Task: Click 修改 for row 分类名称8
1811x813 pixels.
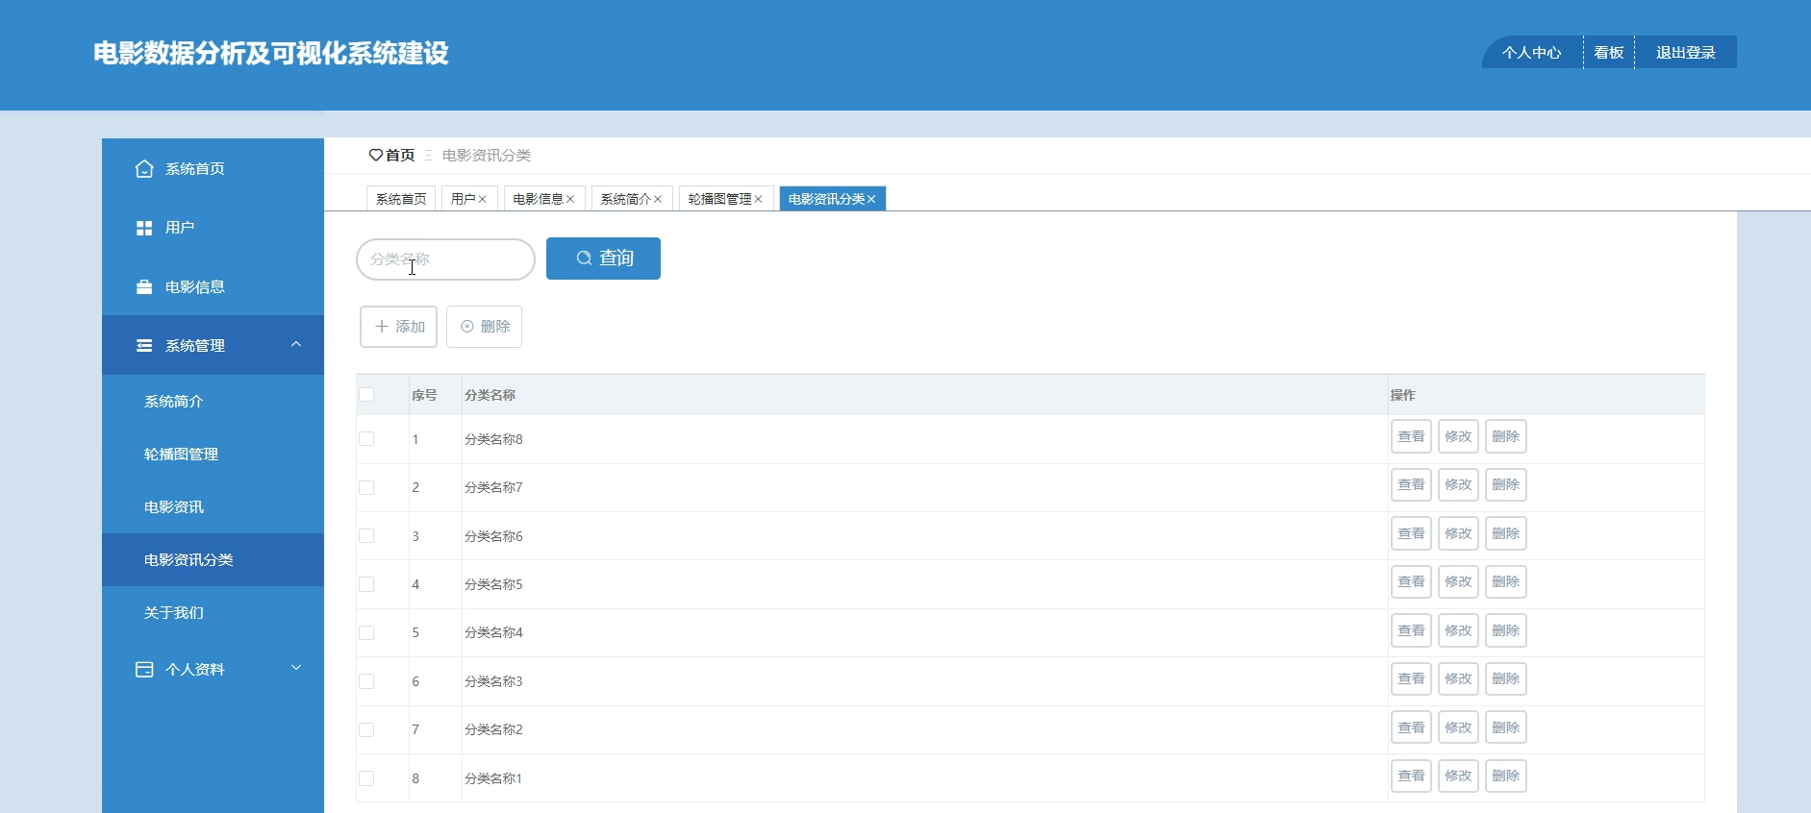Action: (1458, 436)
